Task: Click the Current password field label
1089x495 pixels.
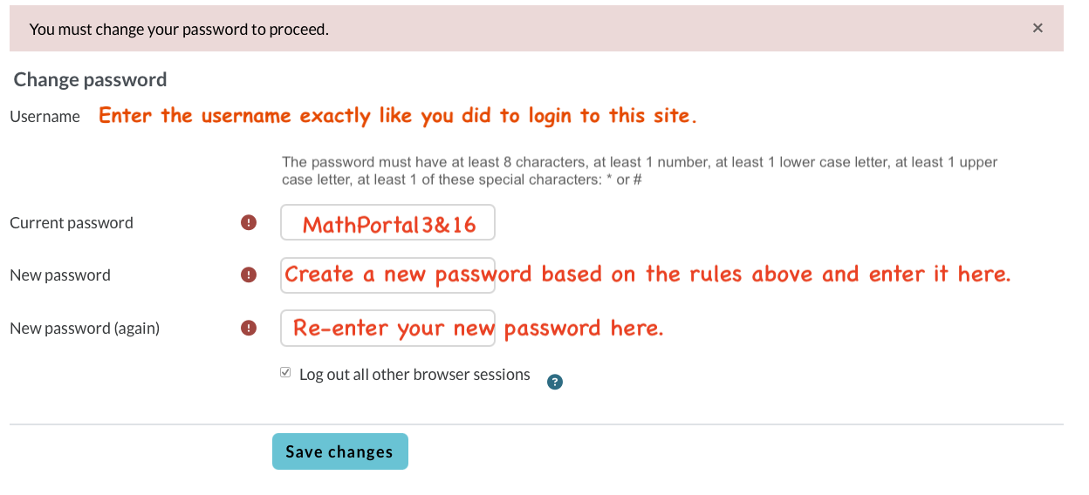Action: click(x=72, y=223)
